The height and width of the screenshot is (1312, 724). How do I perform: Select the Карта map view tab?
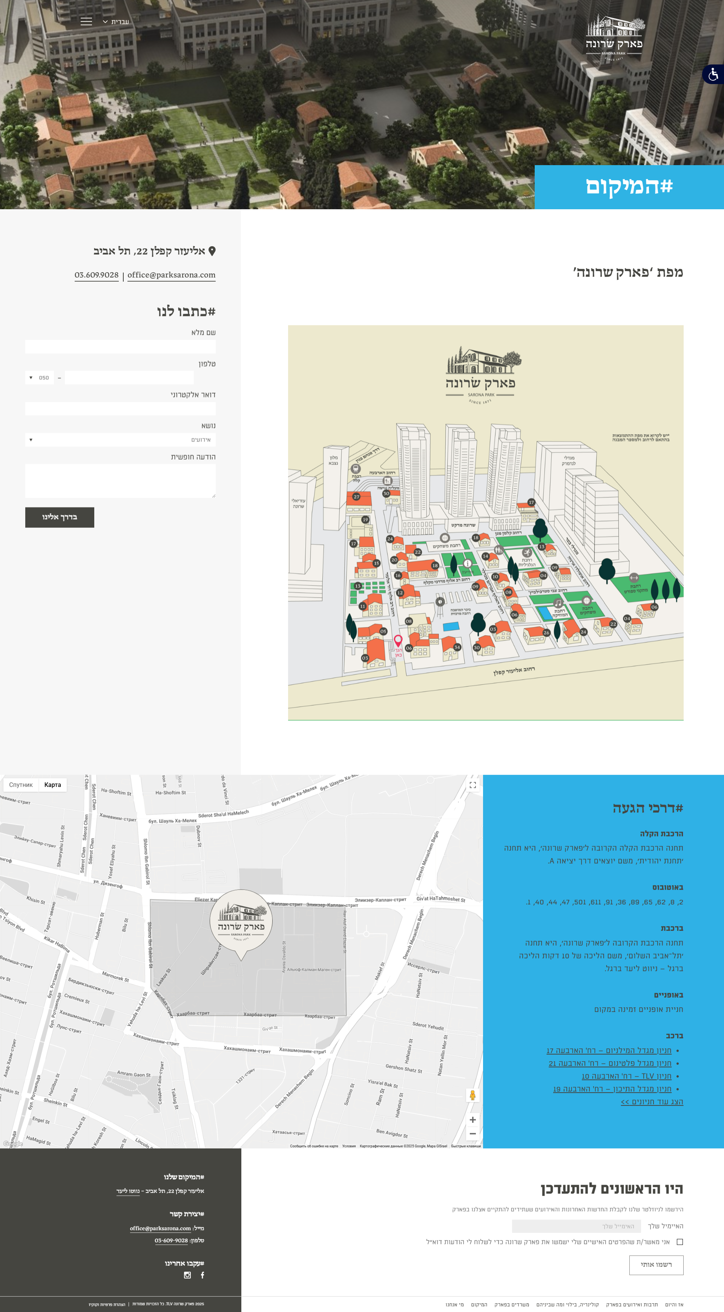pos(52,785)
